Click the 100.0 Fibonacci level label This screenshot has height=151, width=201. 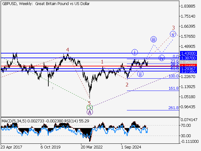click(x=173, y=76)
